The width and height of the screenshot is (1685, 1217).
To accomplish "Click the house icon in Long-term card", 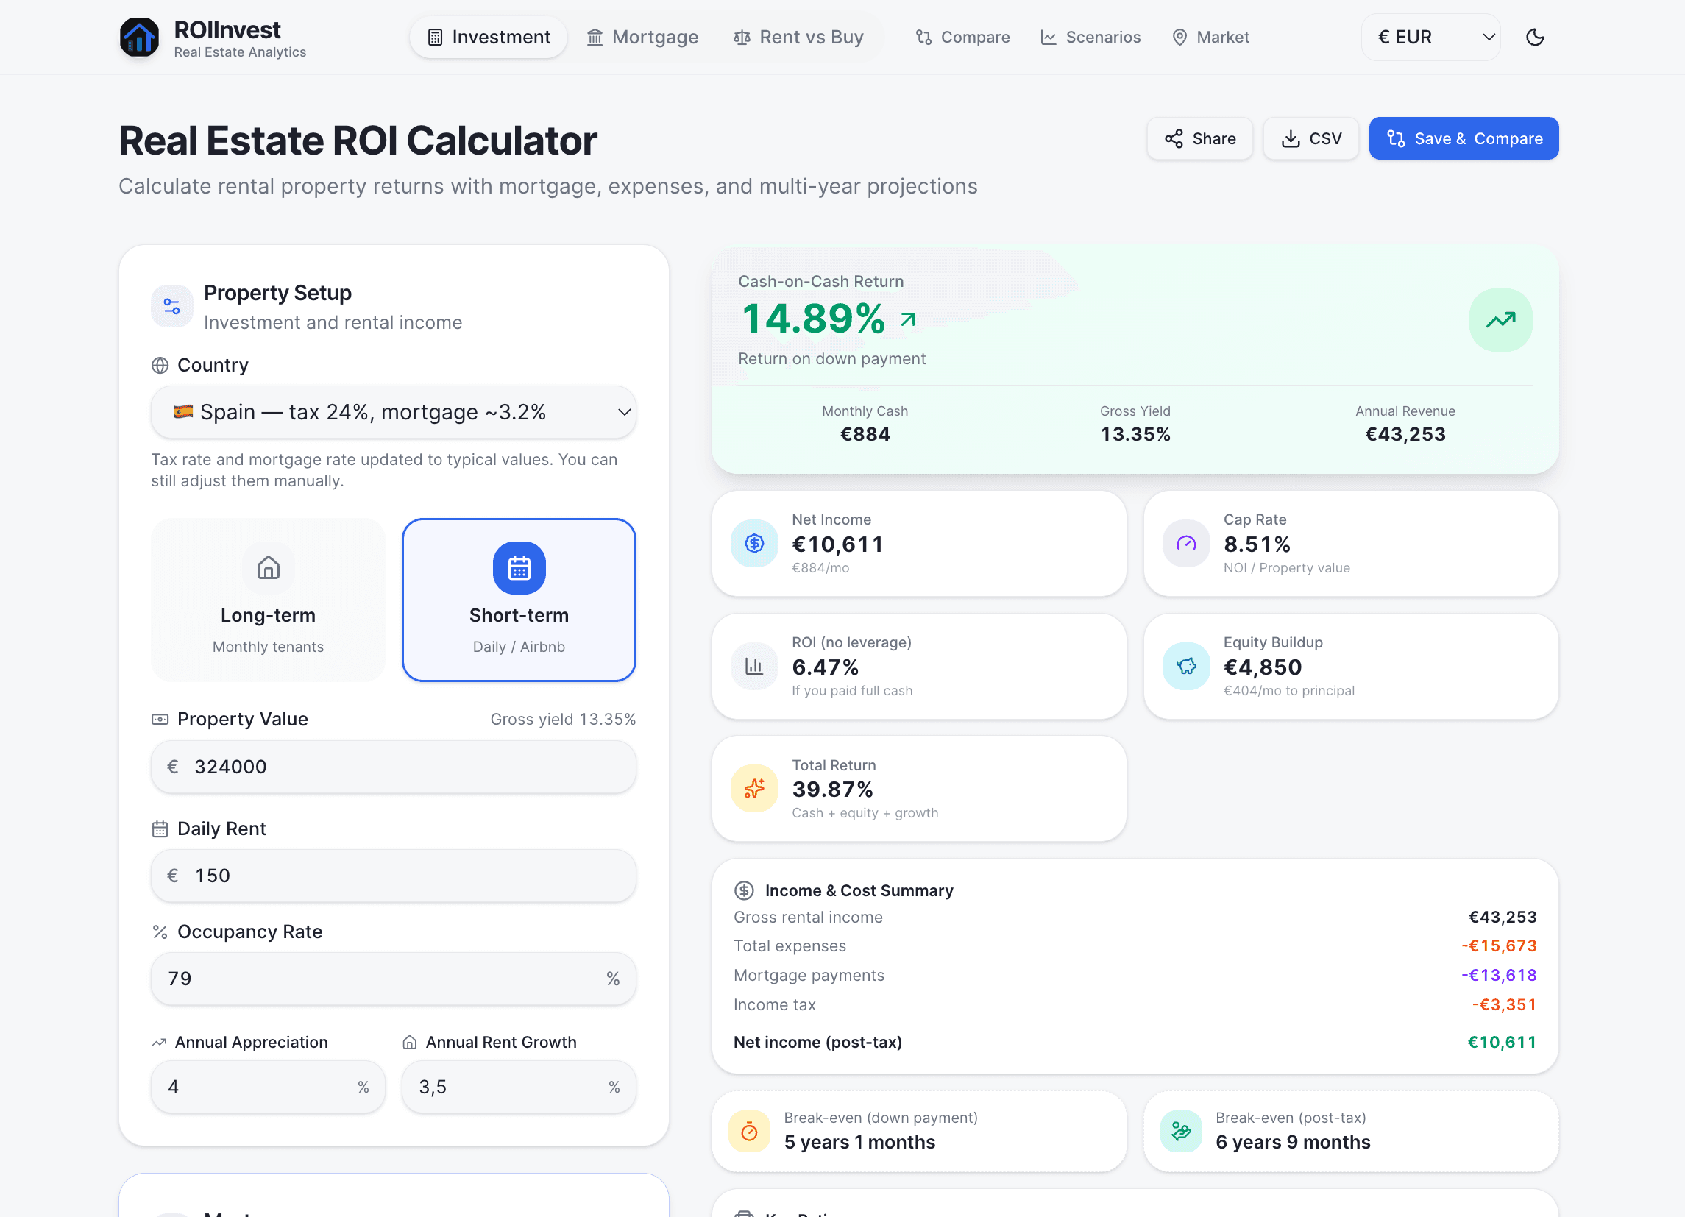I will point(269,568).
